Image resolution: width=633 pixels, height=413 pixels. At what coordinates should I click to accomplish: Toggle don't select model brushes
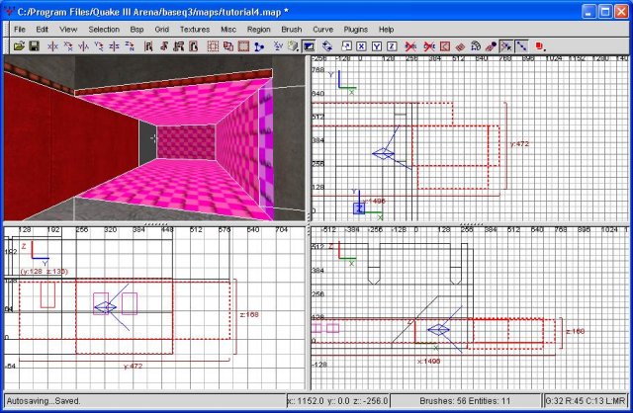(x=410, y=46)
